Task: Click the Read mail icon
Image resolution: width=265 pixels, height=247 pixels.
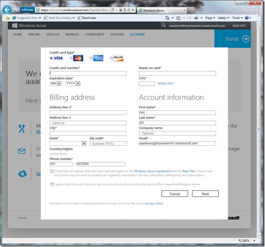Action: pyautogui.click(x=189, y=18)
